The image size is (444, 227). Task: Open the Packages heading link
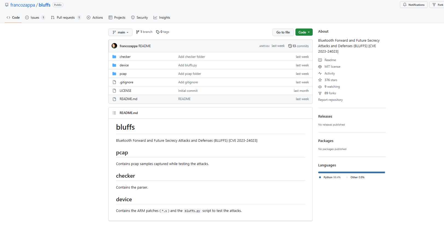tap(326, 141)
